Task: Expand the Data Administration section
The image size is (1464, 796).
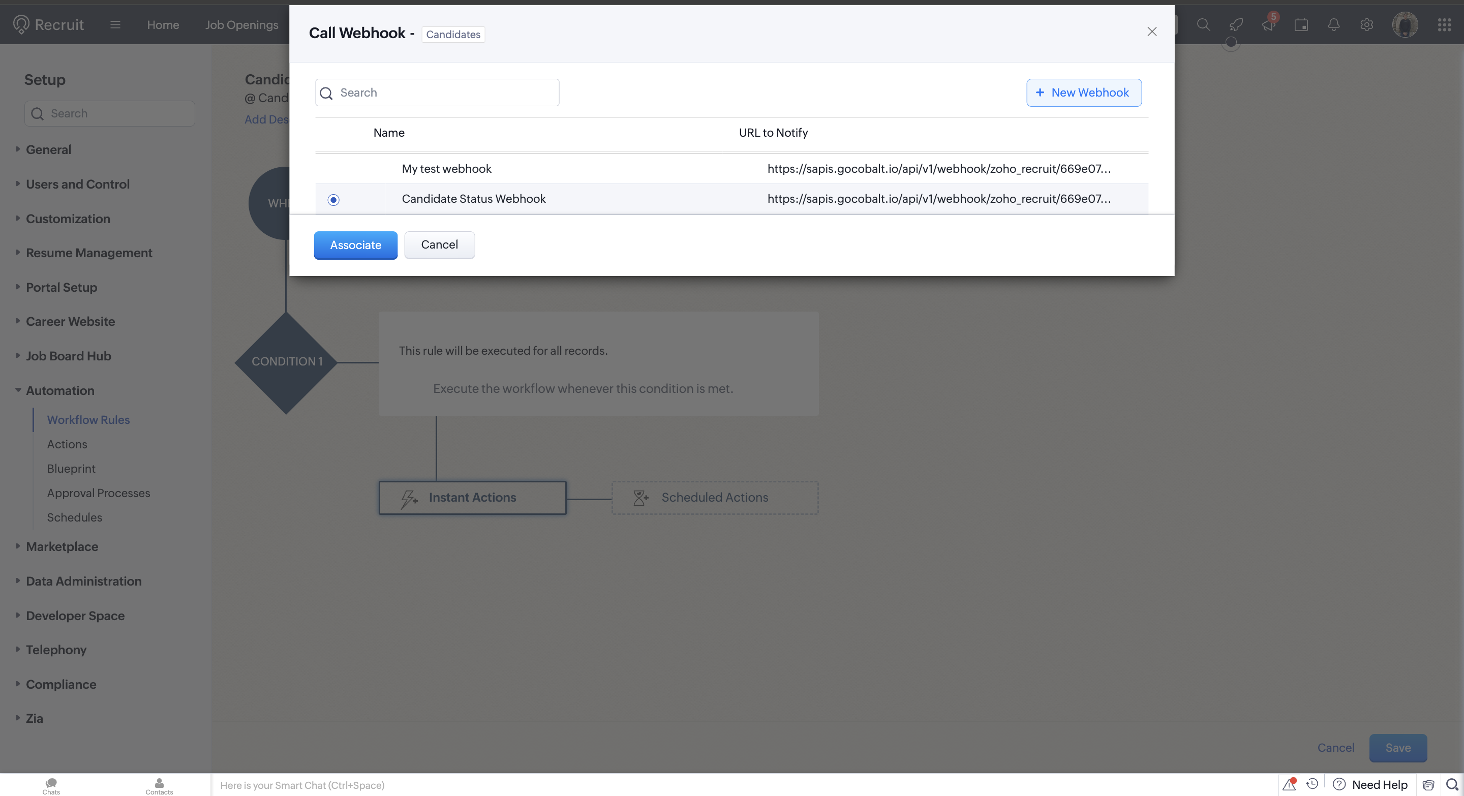Action: (x=83, y=581)
